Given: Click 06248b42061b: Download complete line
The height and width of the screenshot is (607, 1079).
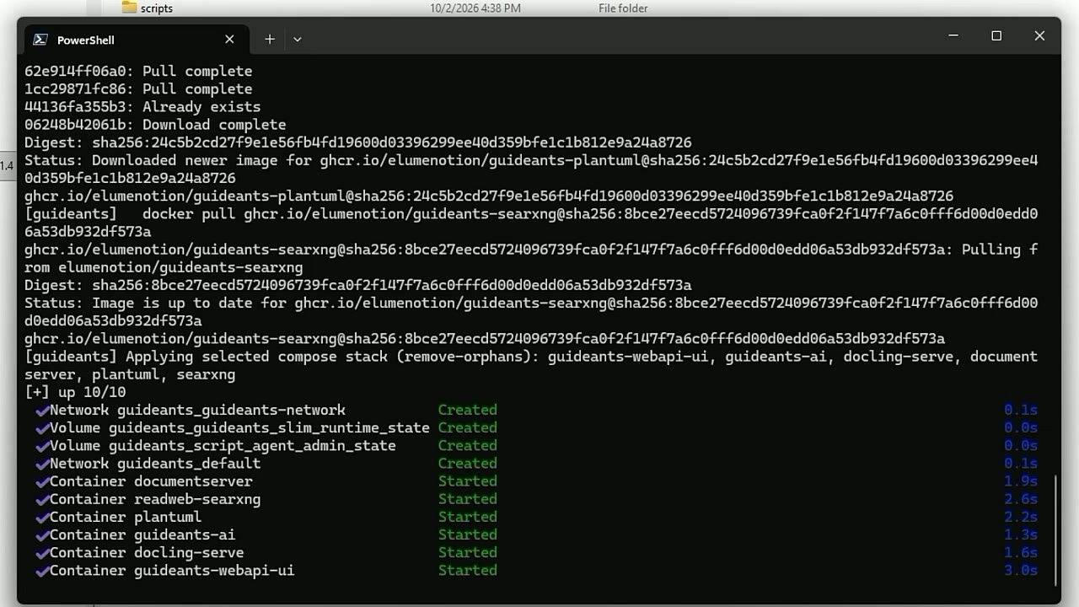Looking at the screenshot, I should (x=155, y=125).
